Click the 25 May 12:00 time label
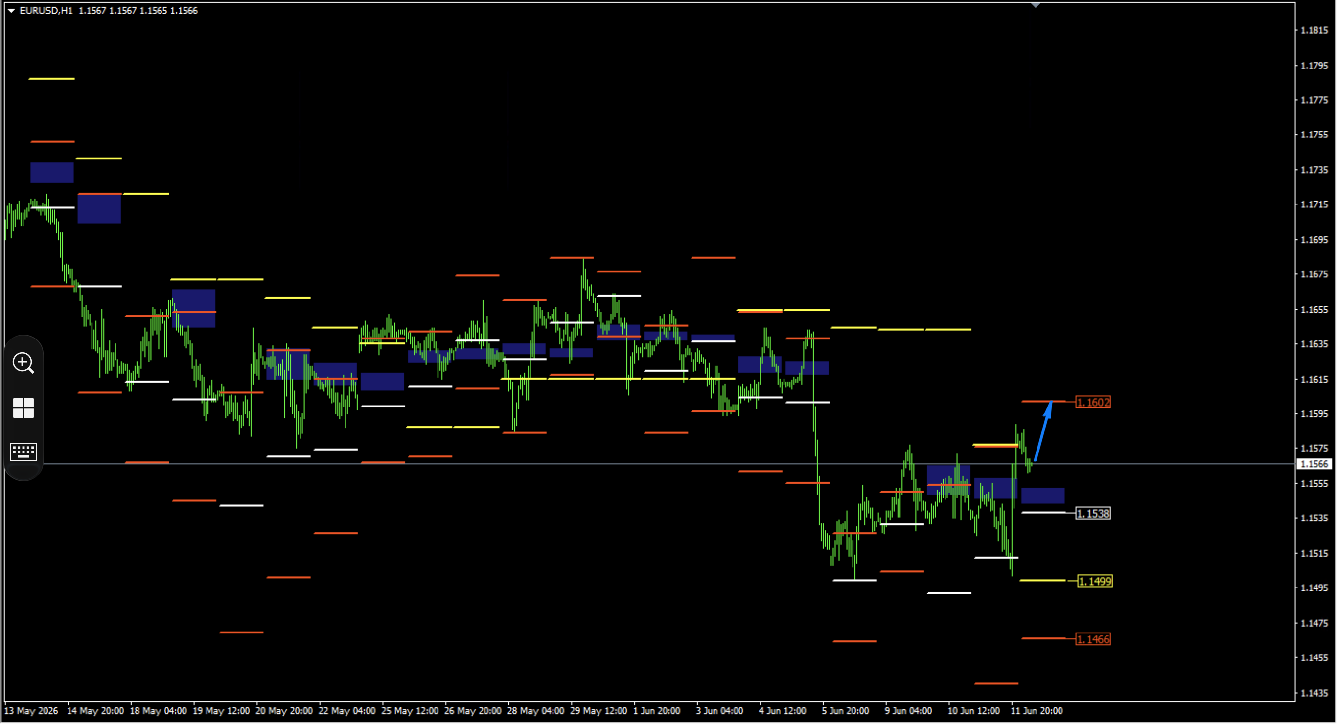The width and height of the screenshot is (1337, 724). coord(410,710)
